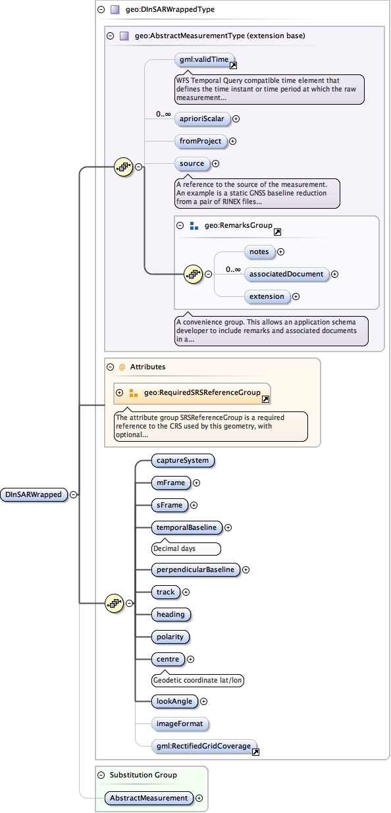
Task: Collapse the AbstractMeasurementType sequence
Action: [x=138, y=167]
